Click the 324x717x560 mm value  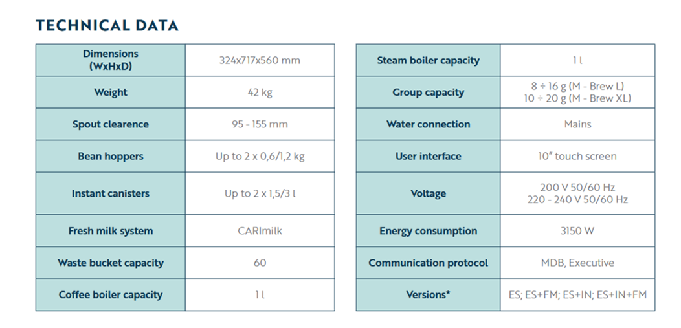260,60
